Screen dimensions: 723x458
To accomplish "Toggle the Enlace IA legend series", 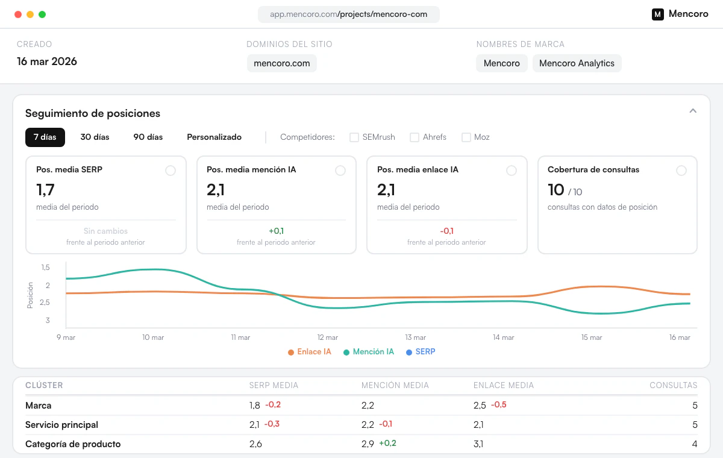I will (x=310, y=352).
